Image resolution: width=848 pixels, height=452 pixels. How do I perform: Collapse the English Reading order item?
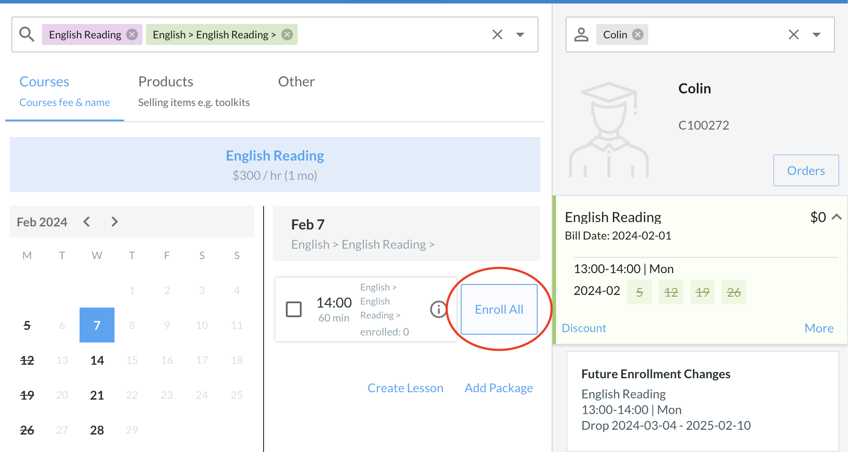pyautogui.click(x=837, y=217)
